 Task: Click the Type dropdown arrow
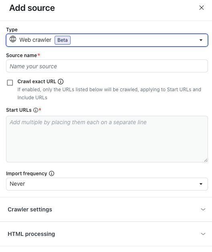201,40
